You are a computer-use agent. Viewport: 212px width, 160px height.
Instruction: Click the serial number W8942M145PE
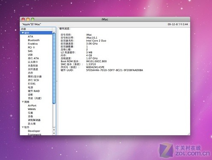[95, 67]
